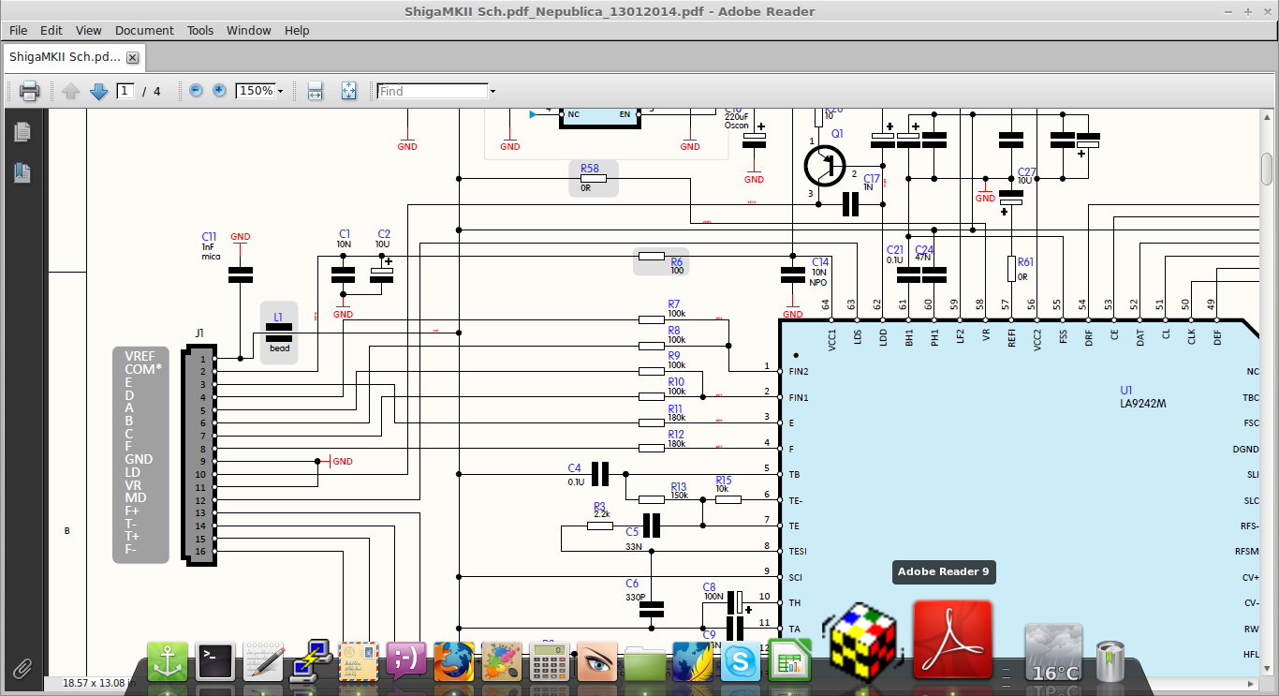Click the R58 resistor label
This screenshot has height=696, width=1279.
tap(589, 169)
